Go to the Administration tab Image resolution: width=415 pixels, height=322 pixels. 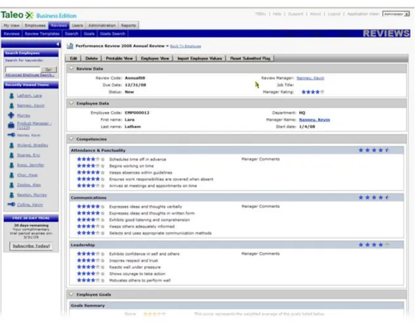(x=102, y=26)
